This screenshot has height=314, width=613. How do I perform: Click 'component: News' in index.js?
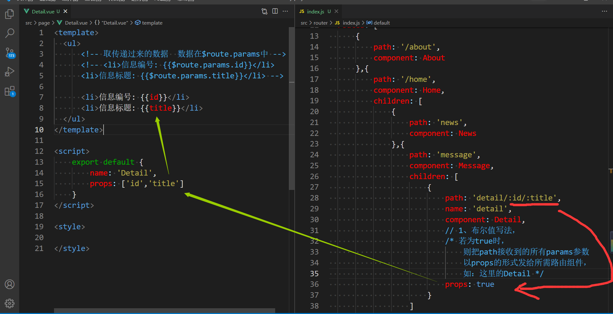[443, 133]
